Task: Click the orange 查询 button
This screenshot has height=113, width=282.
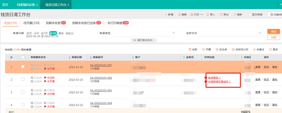Action: [x=274, y=32]
